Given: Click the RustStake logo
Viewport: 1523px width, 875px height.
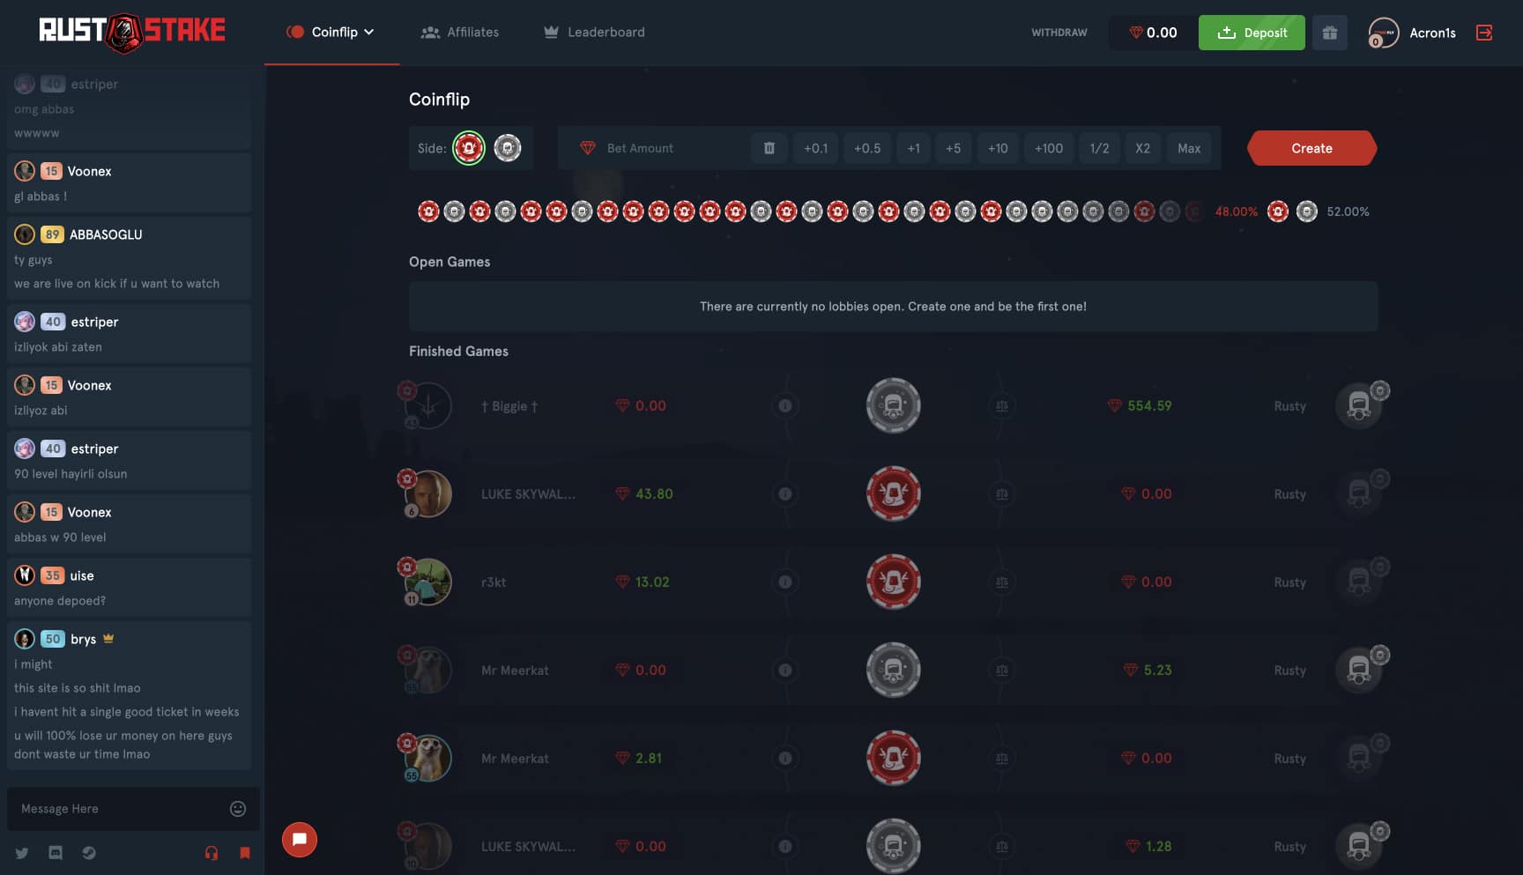Looking at the screenshot, I should (132, 32).
